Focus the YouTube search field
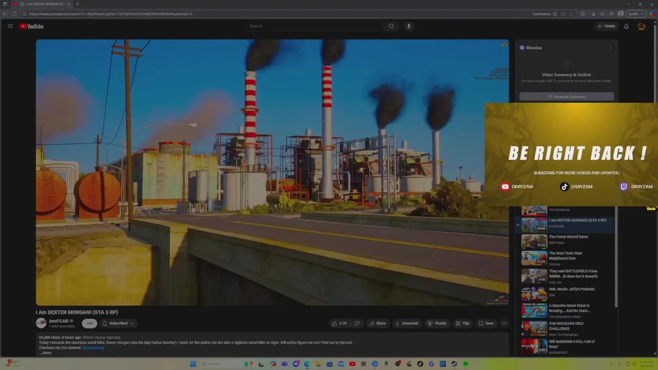 (x=315, y=26)
